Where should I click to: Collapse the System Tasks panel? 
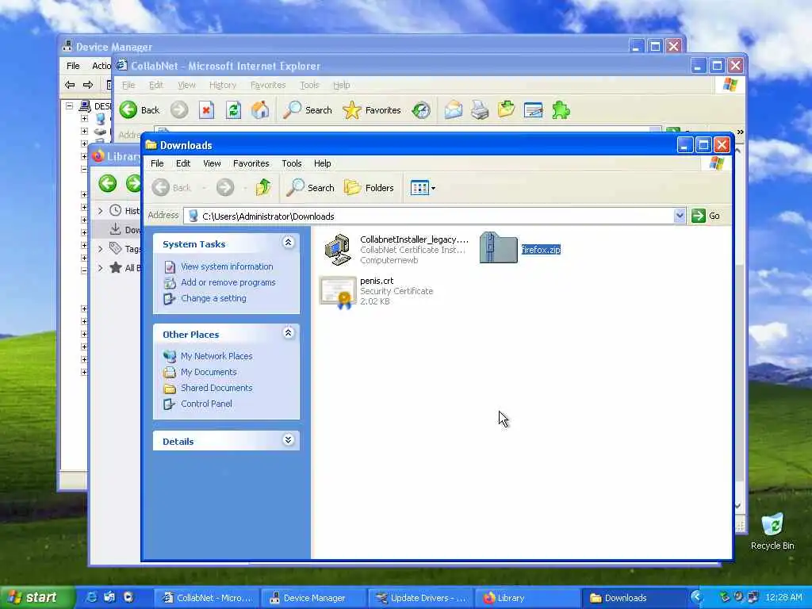coord(289,243)
